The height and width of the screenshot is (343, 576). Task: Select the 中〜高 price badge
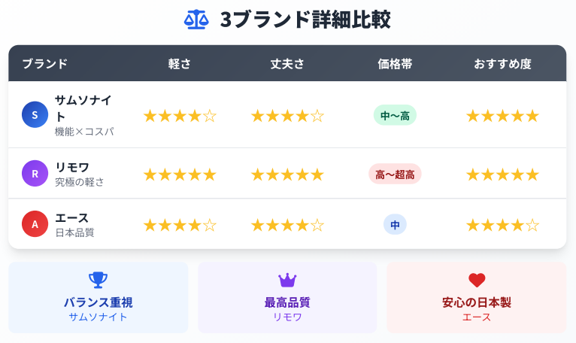(x=395, y=115)
